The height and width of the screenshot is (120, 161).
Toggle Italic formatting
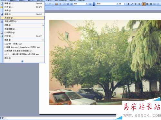pos(132,4)
